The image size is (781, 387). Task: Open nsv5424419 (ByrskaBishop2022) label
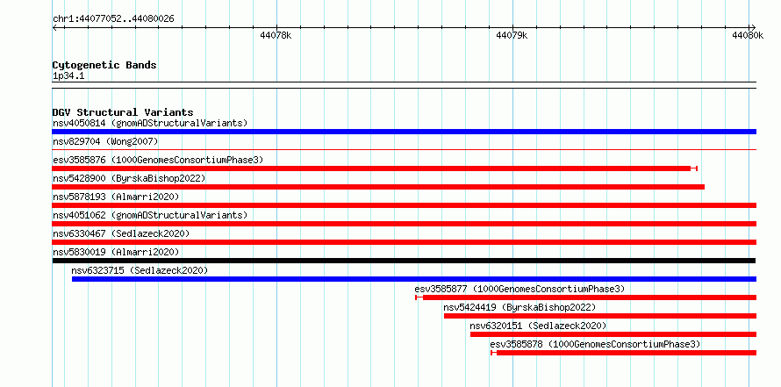(519, 307)
